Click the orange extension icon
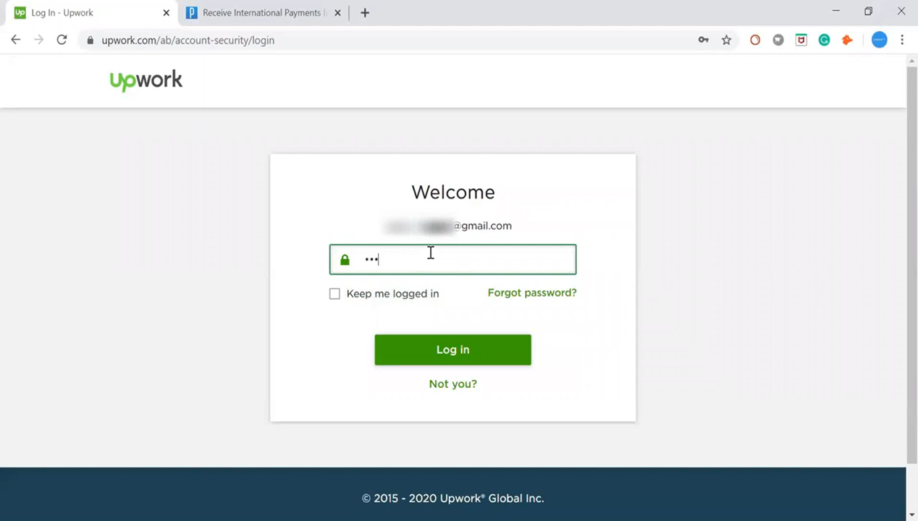918x521 pixels. 847,41
